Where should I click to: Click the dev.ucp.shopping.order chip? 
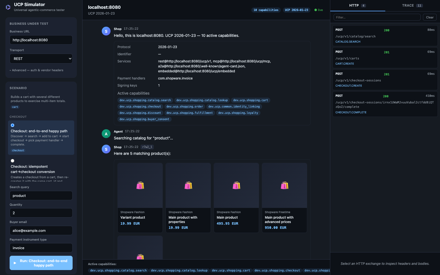(x=185, y=106)
